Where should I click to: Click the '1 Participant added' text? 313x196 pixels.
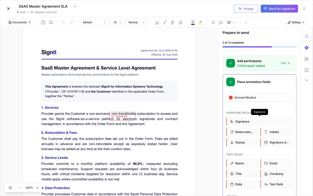[x=251, y=66]
